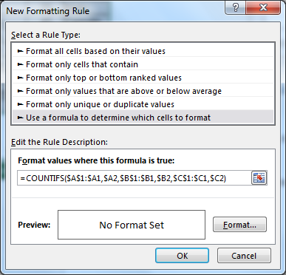Cancel the new formatting rule
286x275 pixels.
click(x=244, y=256)
